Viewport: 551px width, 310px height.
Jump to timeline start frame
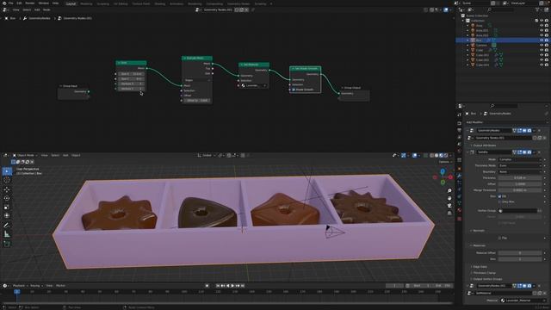218,286
